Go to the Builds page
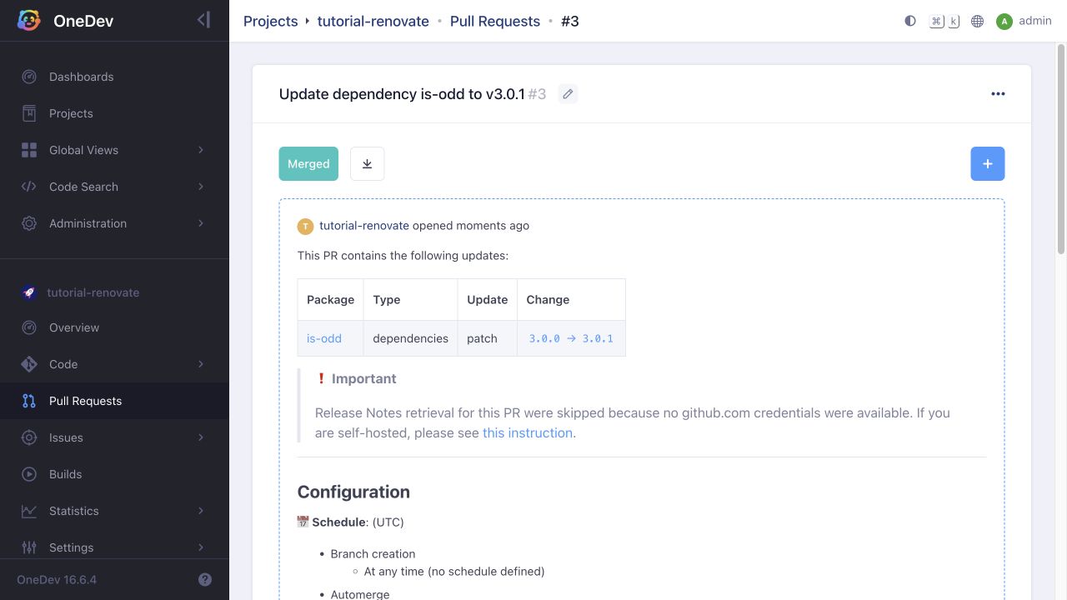1067x600 pixels. 114,474
